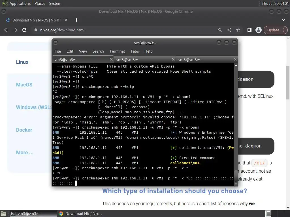Open terminal Edit menu
The width and height of the screenshot is (290, 217).
(70, 51)
